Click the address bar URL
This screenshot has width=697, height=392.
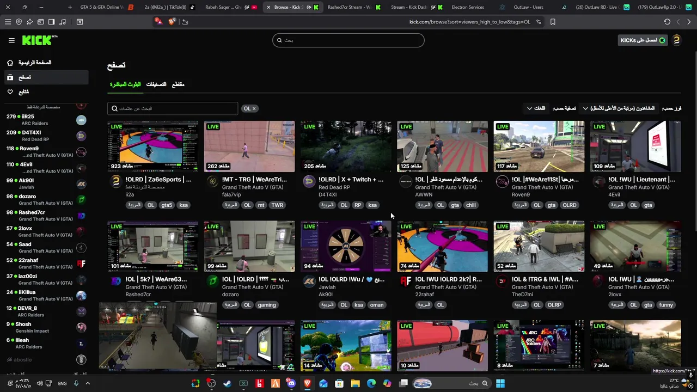pos(469,22)
